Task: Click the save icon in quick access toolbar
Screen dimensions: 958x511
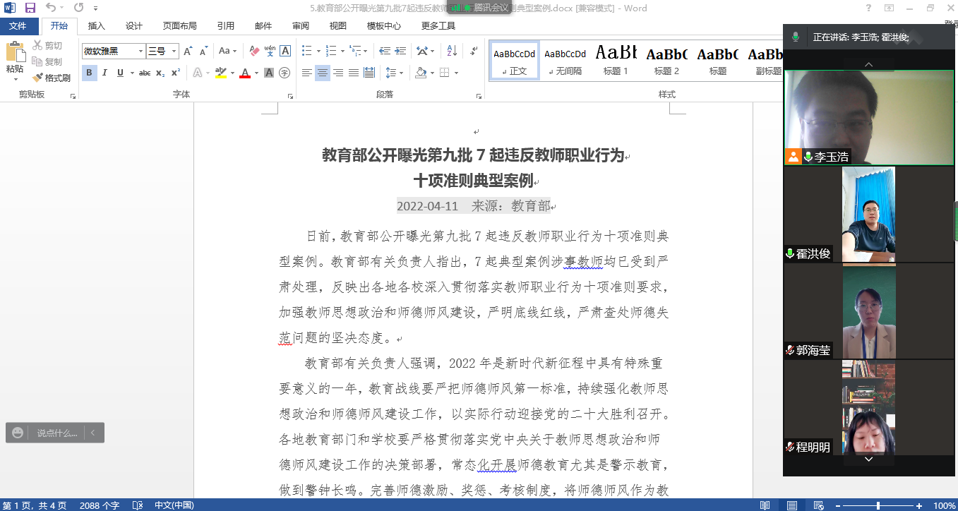Action: 30,8
